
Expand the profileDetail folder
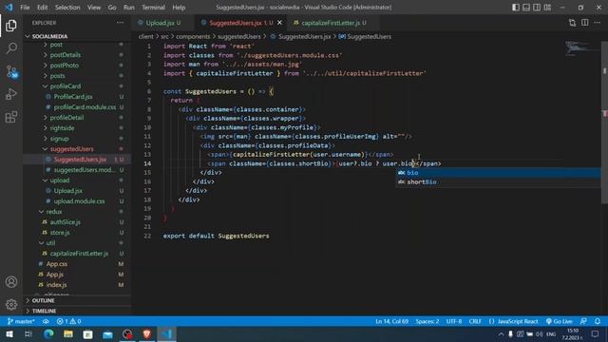[66, 118]
